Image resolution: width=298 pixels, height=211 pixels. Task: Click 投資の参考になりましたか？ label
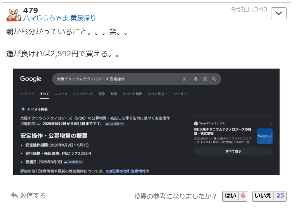[x=175, y=196]
